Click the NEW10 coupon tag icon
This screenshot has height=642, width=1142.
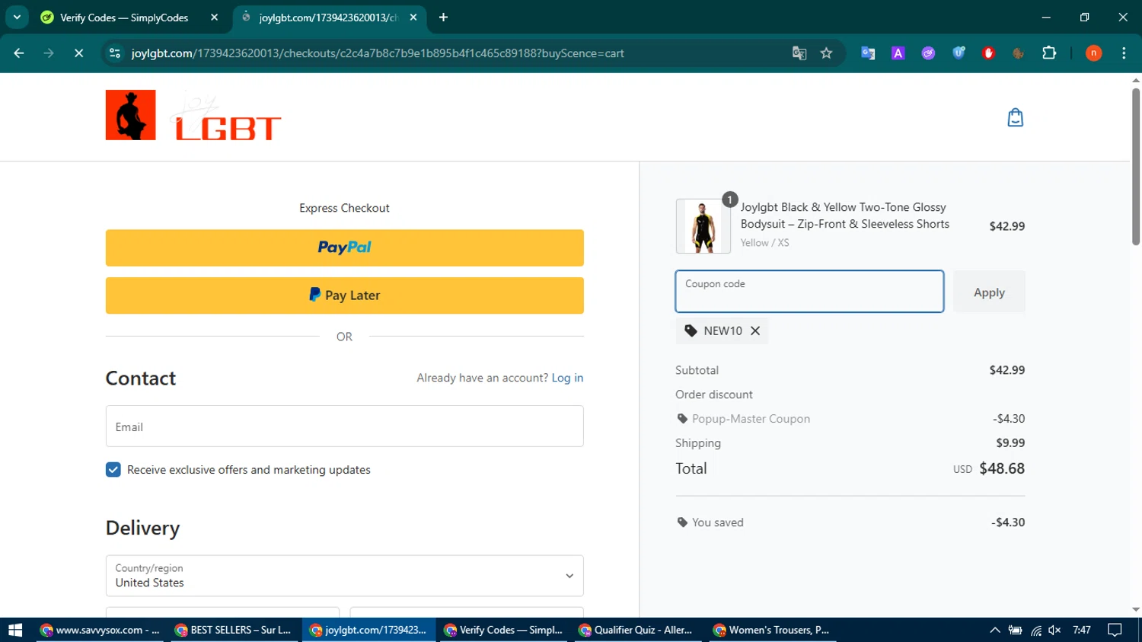pyautogui.click(x=691, y=331)
